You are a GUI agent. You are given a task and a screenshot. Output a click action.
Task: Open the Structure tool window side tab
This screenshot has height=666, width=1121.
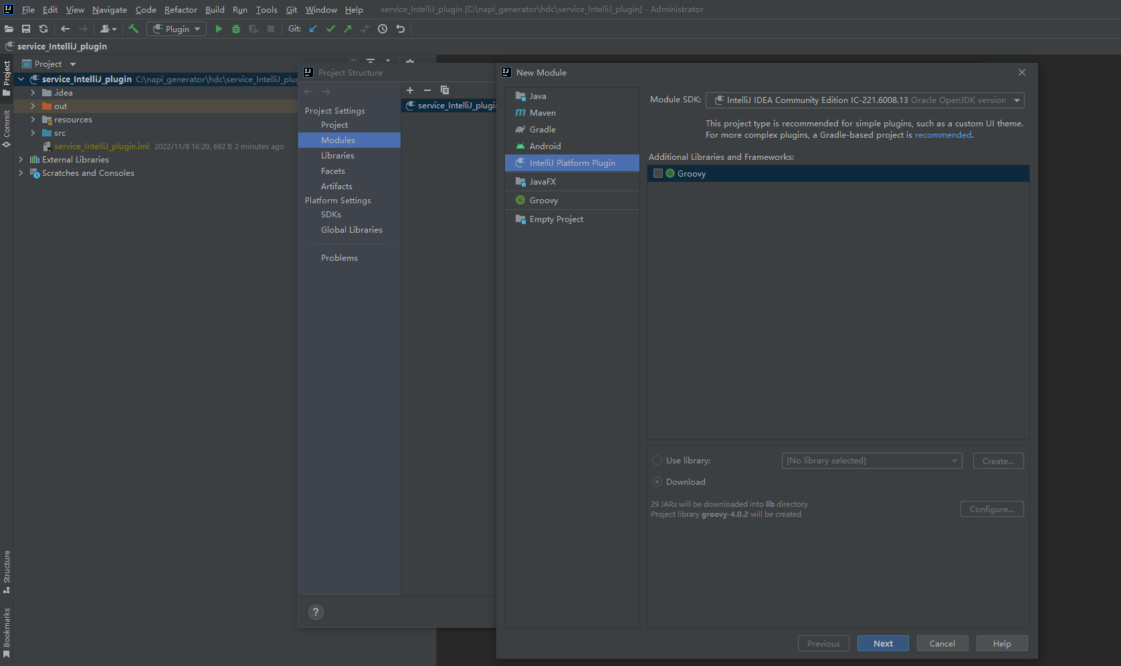tap(7, 572)
